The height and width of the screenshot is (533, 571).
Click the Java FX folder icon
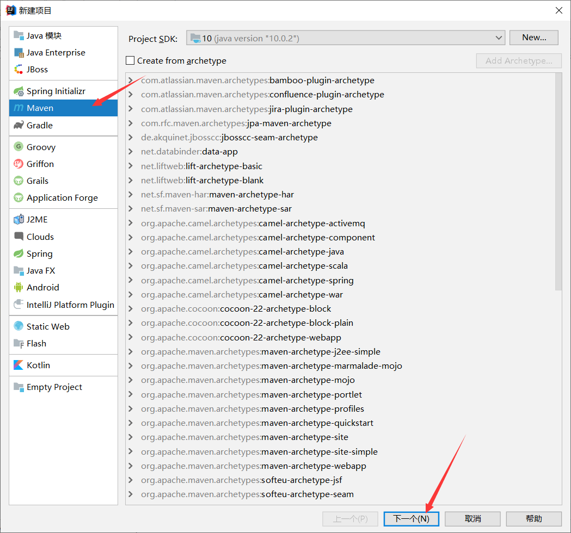[x=19, y=270]
